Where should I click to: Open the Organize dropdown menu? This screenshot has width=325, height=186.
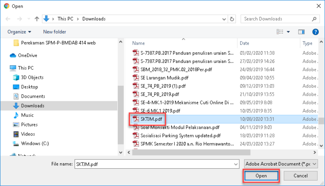pos(19,32)
